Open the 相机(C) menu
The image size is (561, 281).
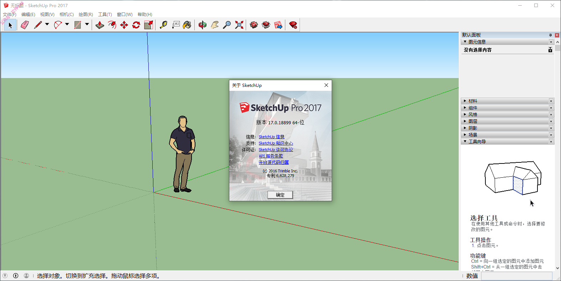pos(66,15)
